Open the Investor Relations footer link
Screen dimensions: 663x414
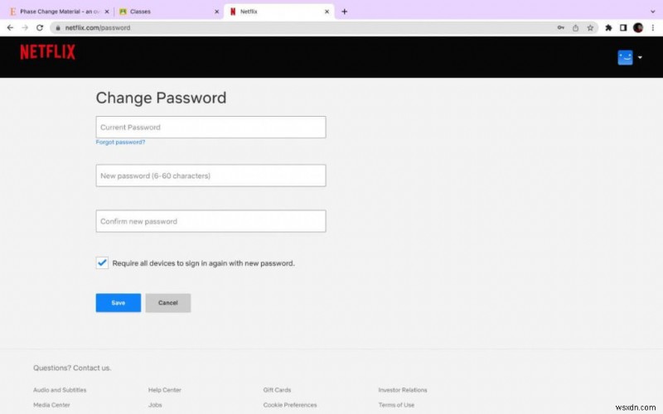click(403, 390)
